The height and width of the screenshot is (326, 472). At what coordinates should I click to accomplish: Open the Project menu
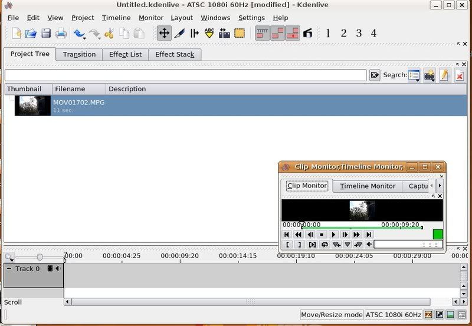pyautogui.click(x=83, y=18)
